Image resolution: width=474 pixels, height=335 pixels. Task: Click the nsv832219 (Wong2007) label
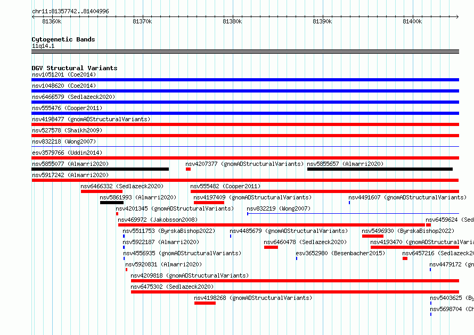279,208
